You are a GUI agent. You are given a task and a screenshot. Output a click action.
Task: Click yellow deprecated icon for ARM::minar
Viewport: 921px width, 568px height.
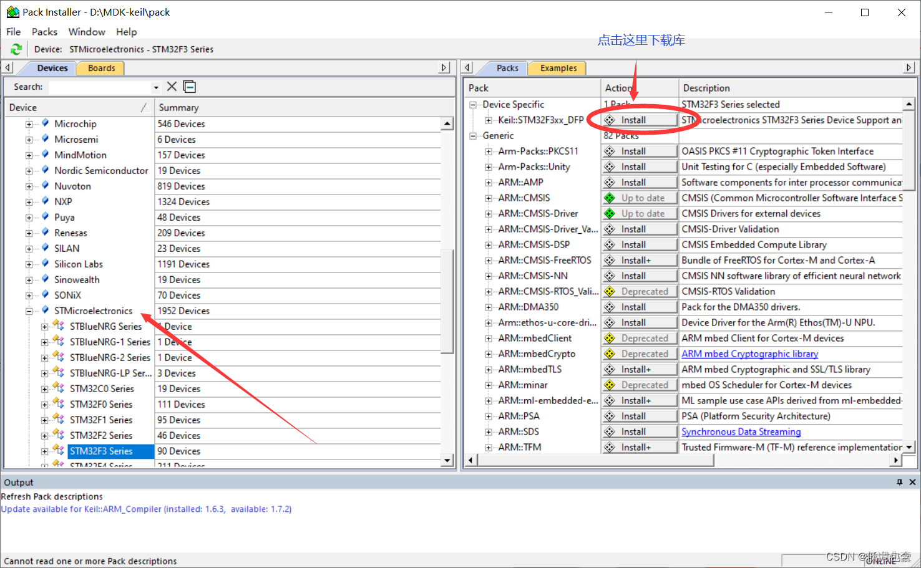pos(610,385)
